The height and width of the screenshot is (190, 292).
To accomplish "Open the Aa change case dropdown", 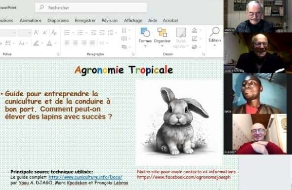I will coord(23,43).
